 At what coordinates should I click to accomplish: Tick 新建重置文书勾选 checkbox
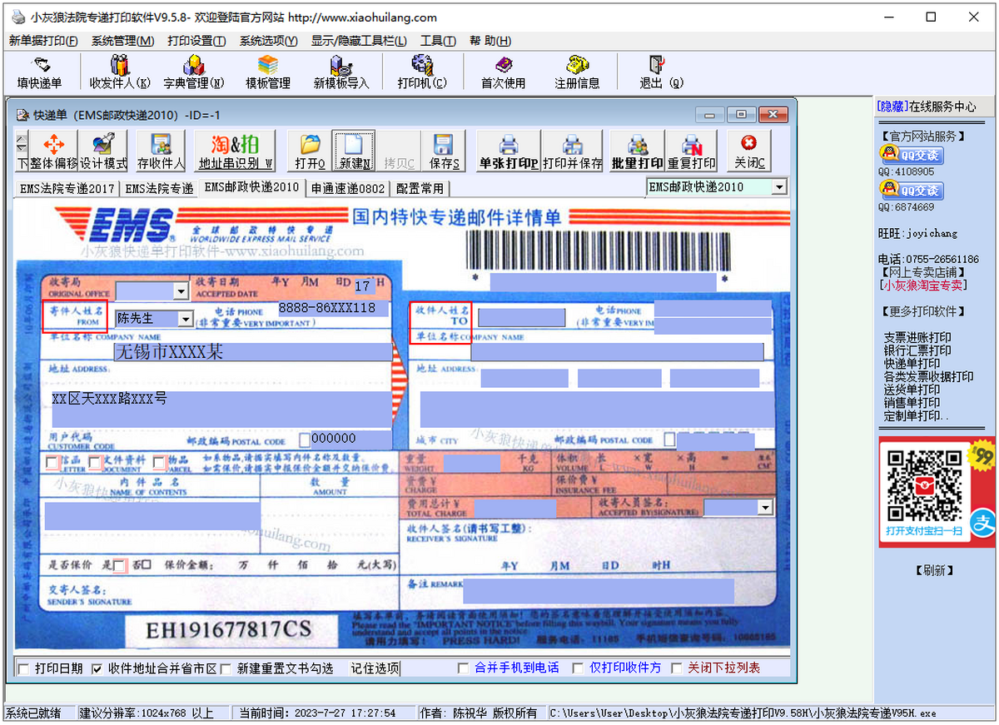coord(226,668)
